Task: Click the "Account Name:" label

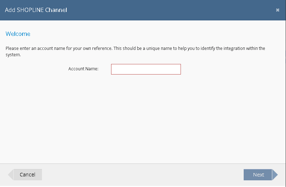Action: [x=83, y=69]
